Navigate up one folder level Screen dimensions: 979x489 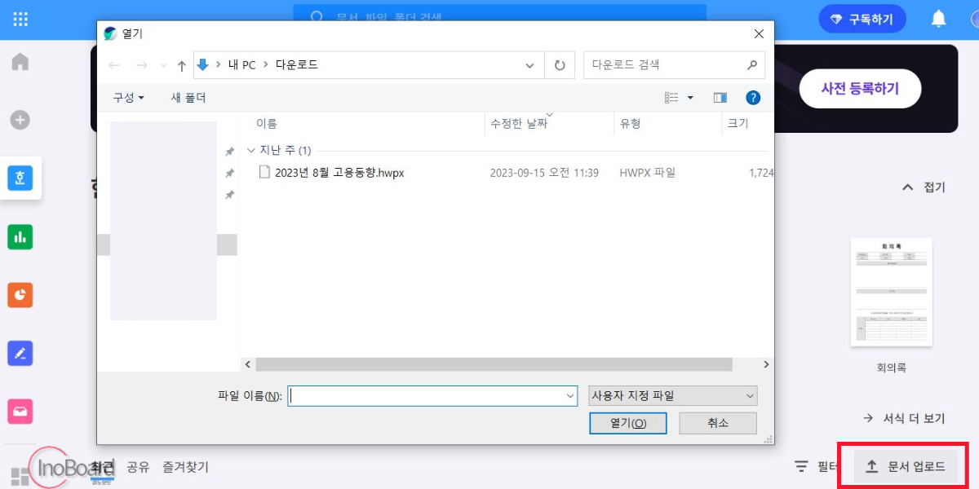(181, 66)
